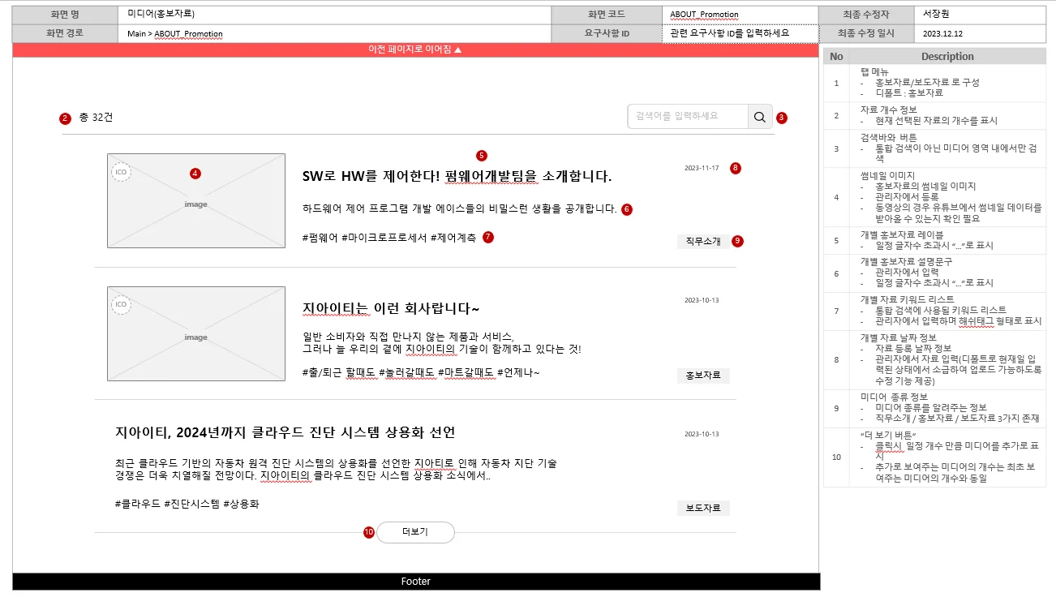Click the 요구사항 ID input cell

(x=740, y=33)
